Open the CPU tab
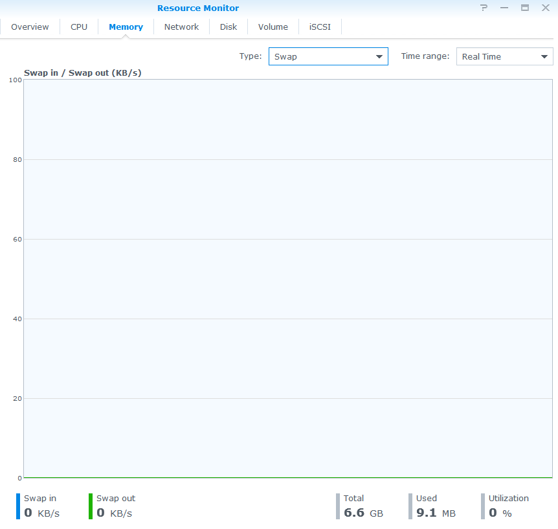This screenshot has height=529, width=558. (x=79, y=27)
